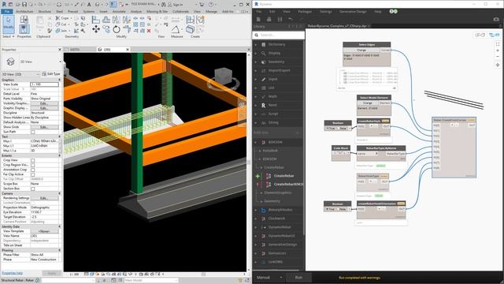The image size is (504, 284).
Task: Open the Properties help link
Action: click(13, 273)
